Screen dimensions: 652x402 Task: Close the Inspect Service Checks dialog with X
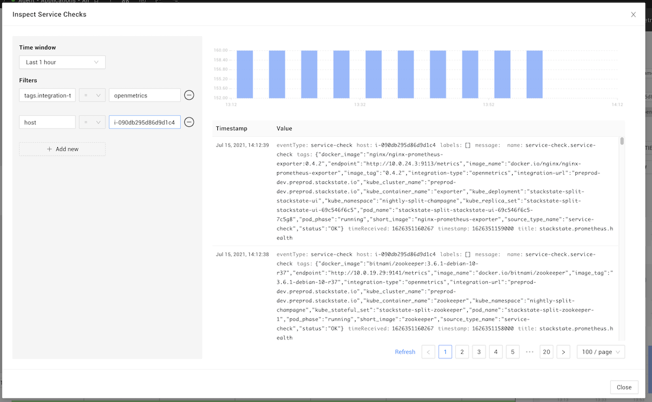click(633, 15)
